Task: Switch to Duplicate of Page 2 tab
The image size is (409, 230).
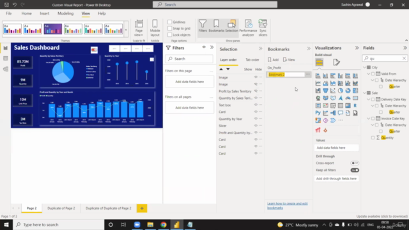Action: pyautogui.click(x=61, y=208)
